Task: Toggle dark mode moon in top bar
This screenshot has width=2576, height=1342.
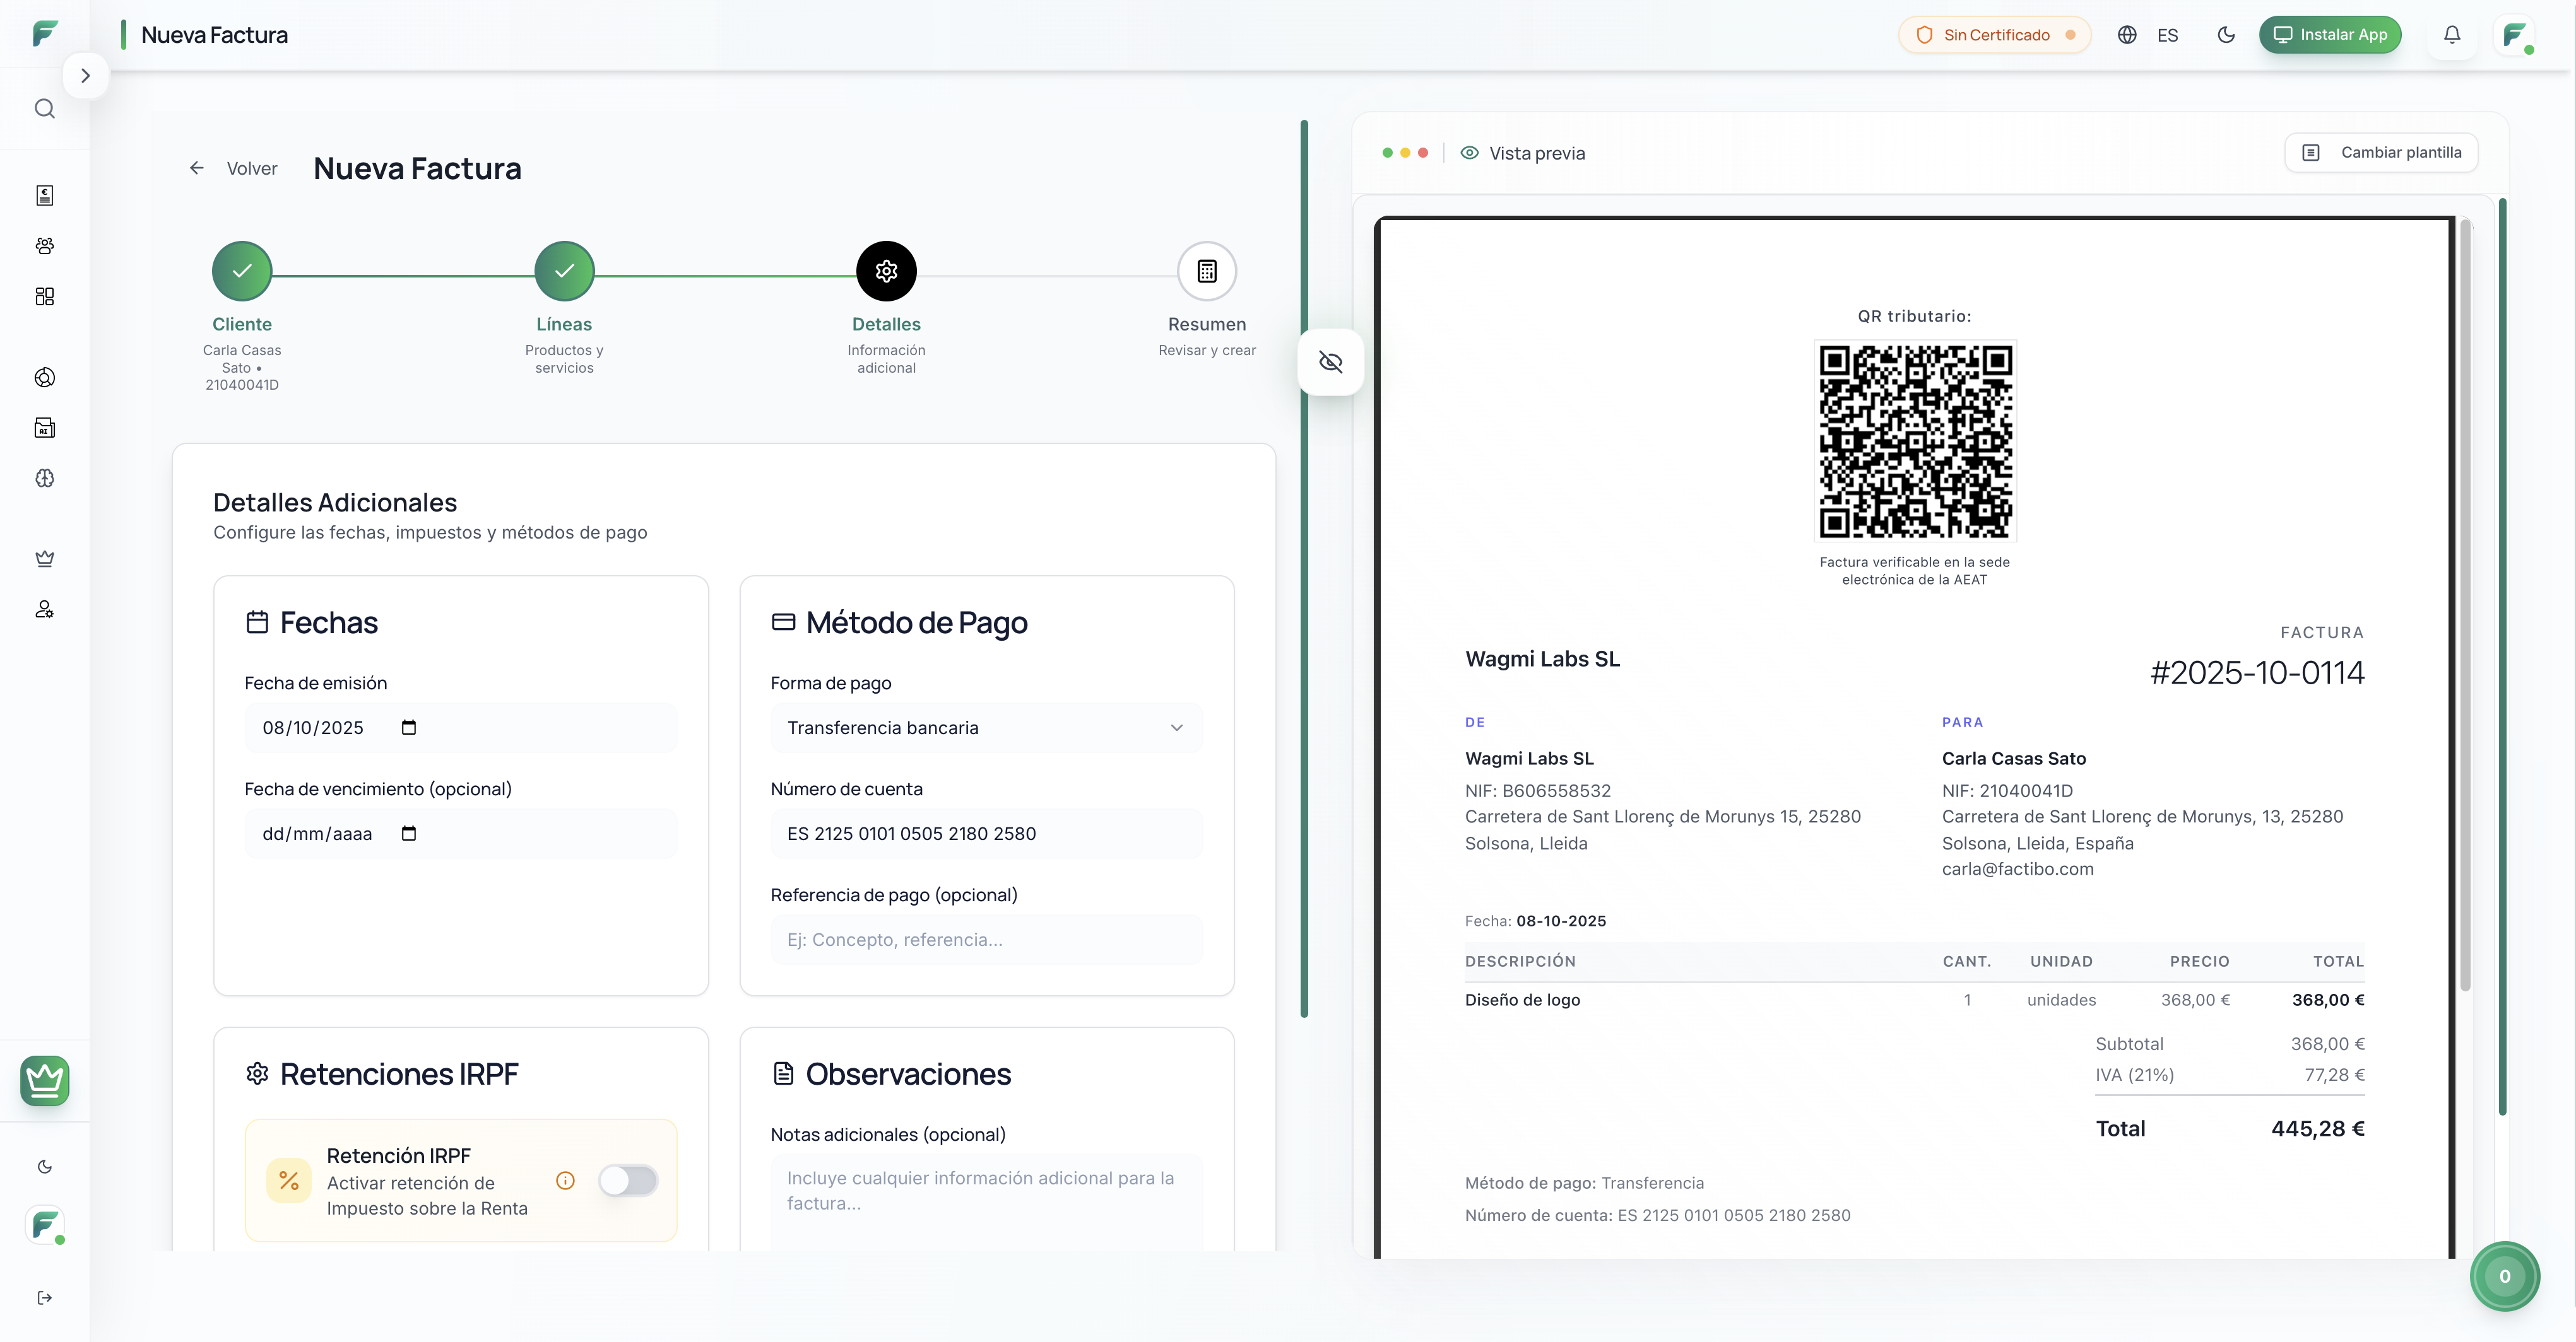Action: pos(2225,35)
